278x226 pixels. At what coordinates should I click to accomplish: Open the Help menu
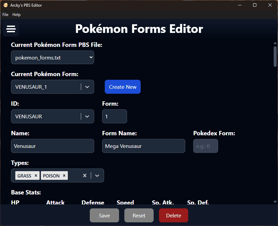point(16,15)
